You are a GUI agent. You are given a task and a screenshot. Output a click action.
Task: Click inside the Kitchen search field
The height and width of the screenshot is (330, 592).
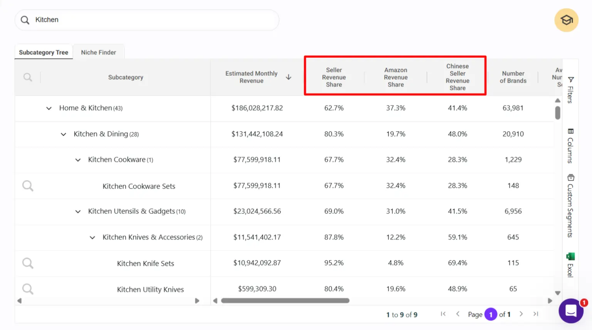click(146, 20)
